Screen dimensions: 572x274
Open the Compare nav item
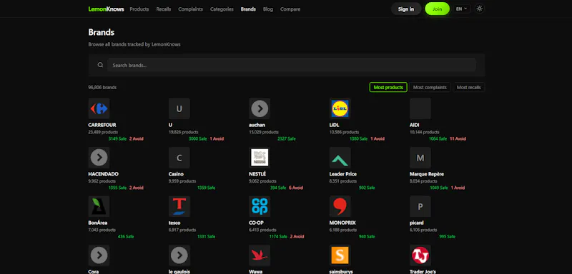(x=290, y=9)
